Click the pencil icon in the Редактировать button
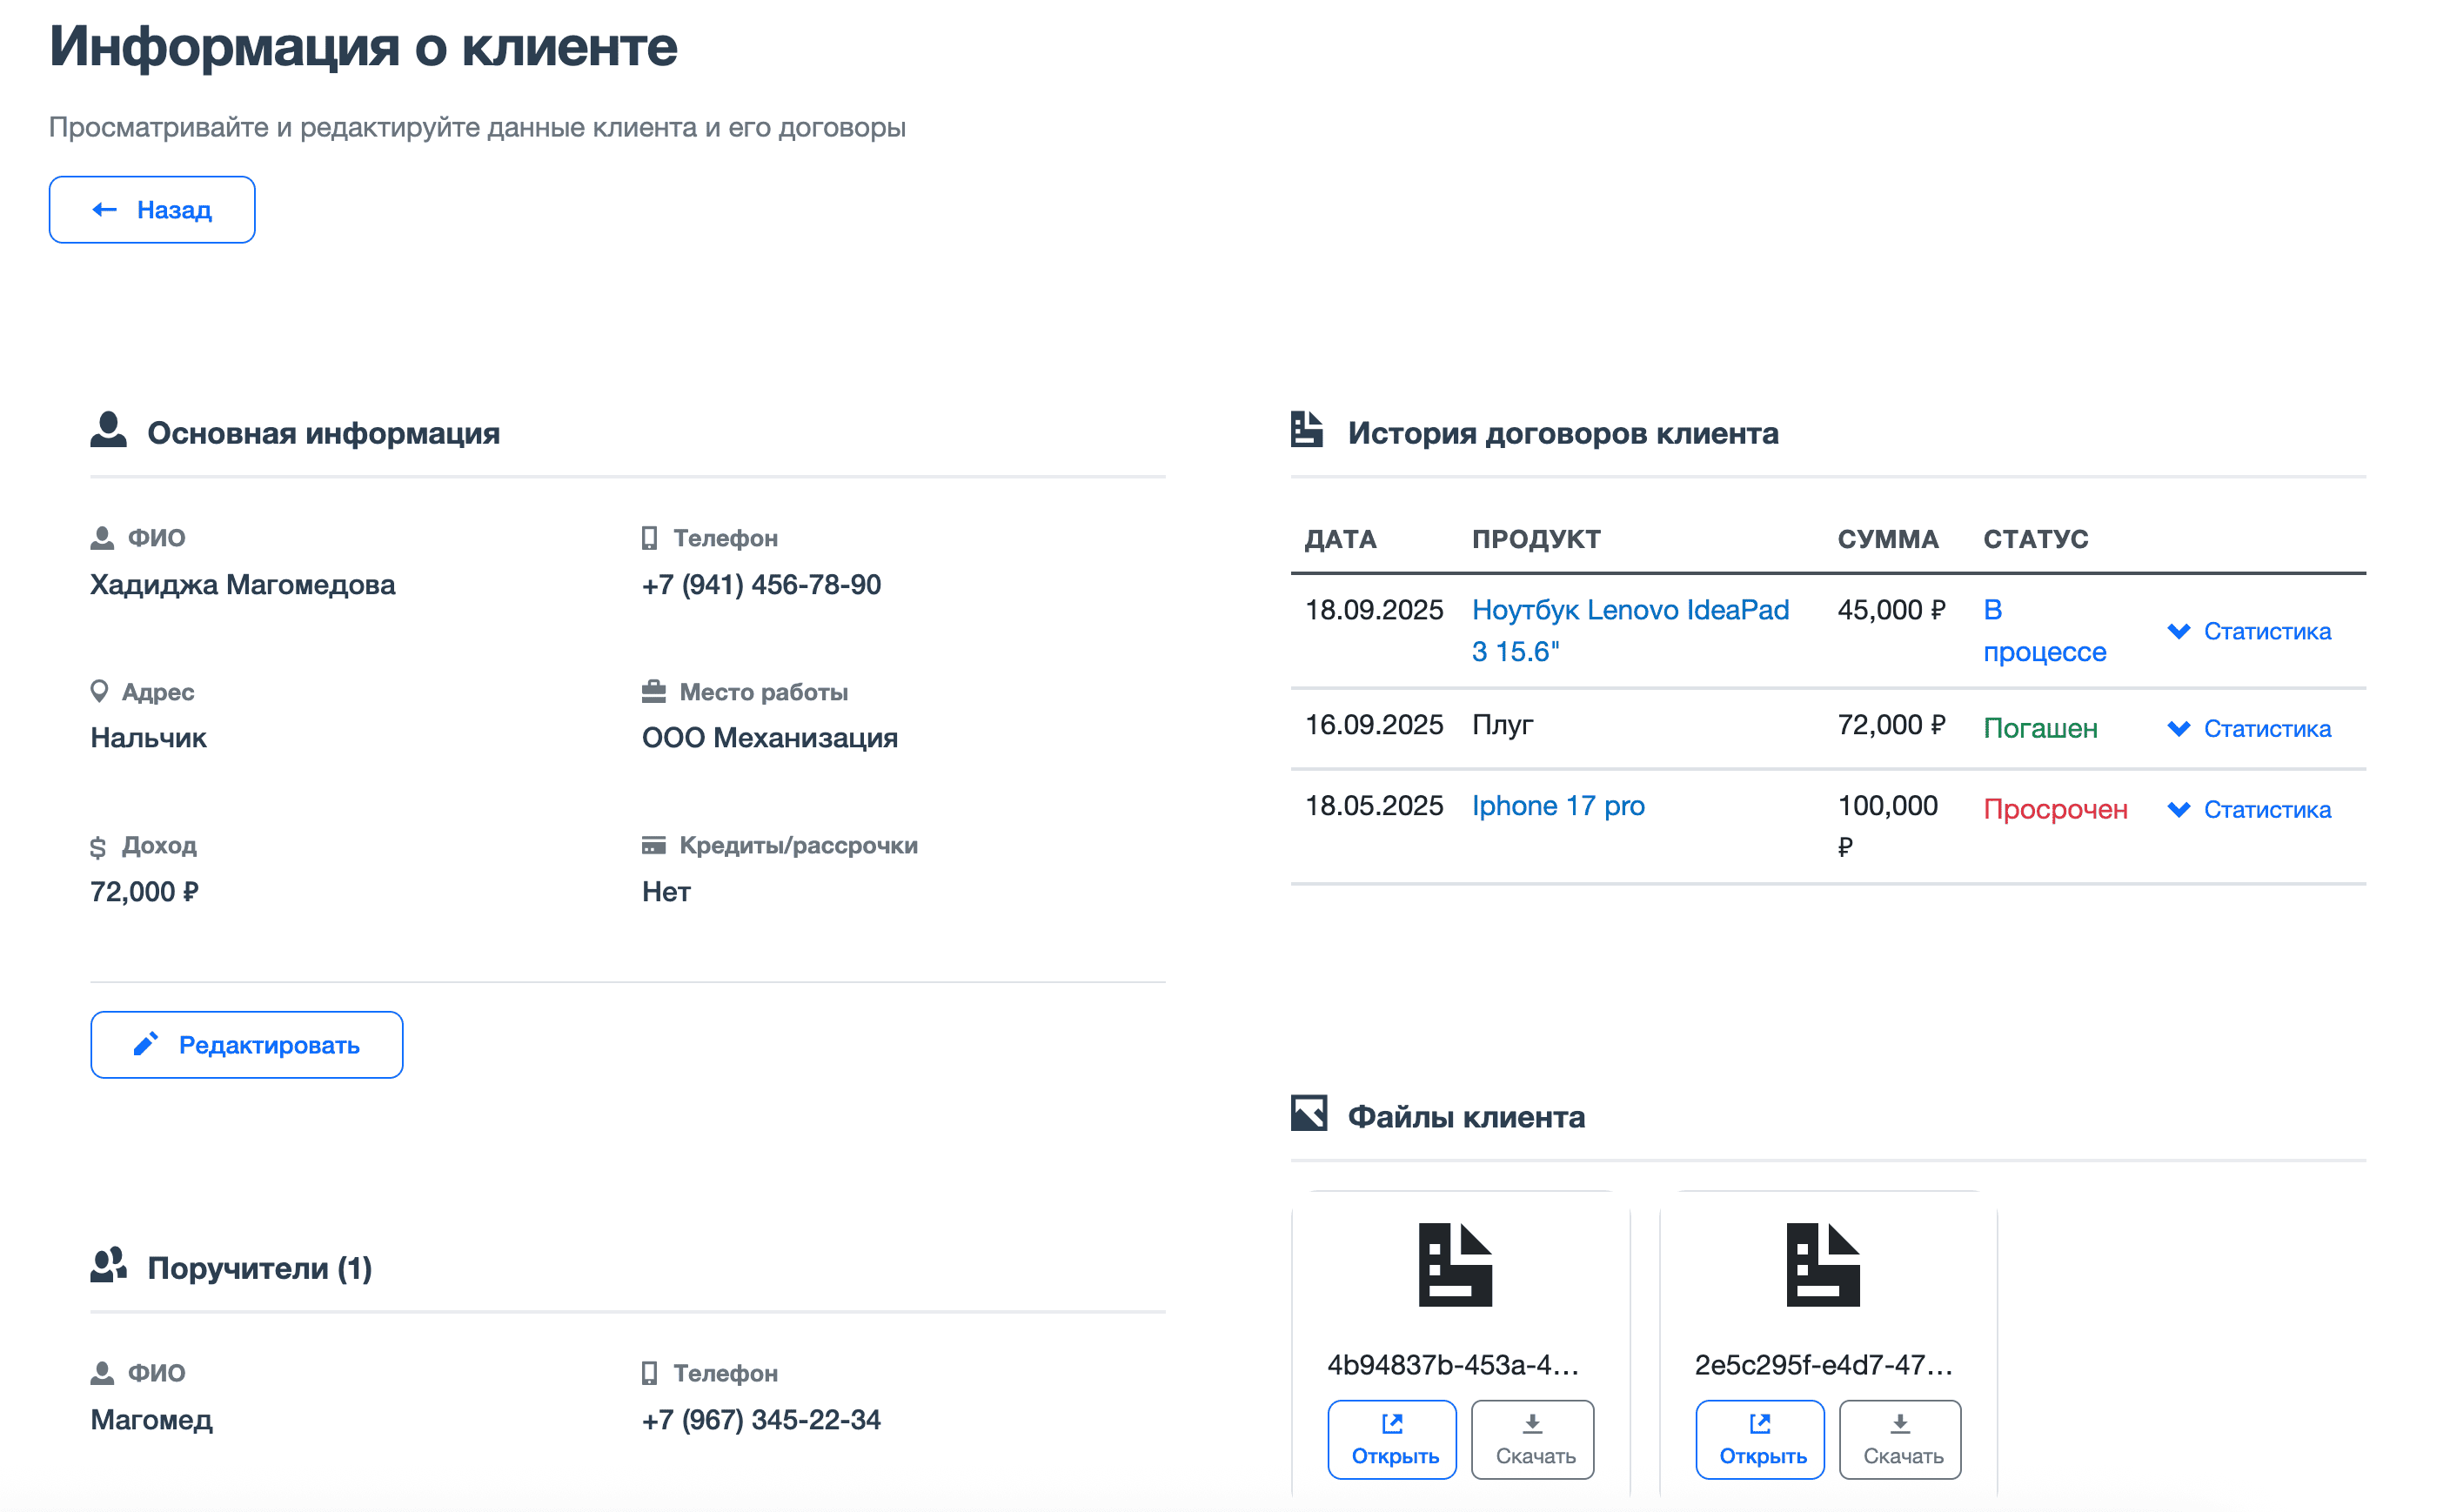 pyautogui.click(x=146, y=1044)
